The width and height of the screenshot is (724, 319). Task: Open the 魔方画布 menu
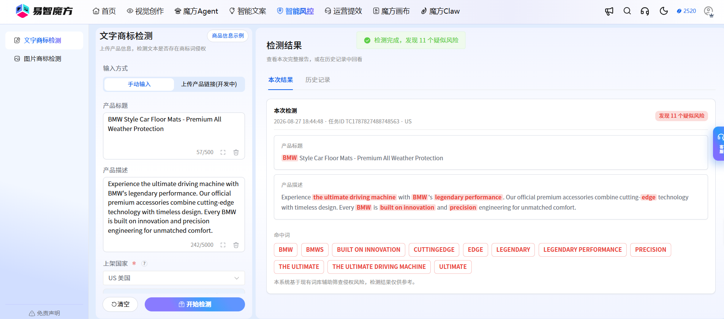pyautogui.click(x=391, y=11)
